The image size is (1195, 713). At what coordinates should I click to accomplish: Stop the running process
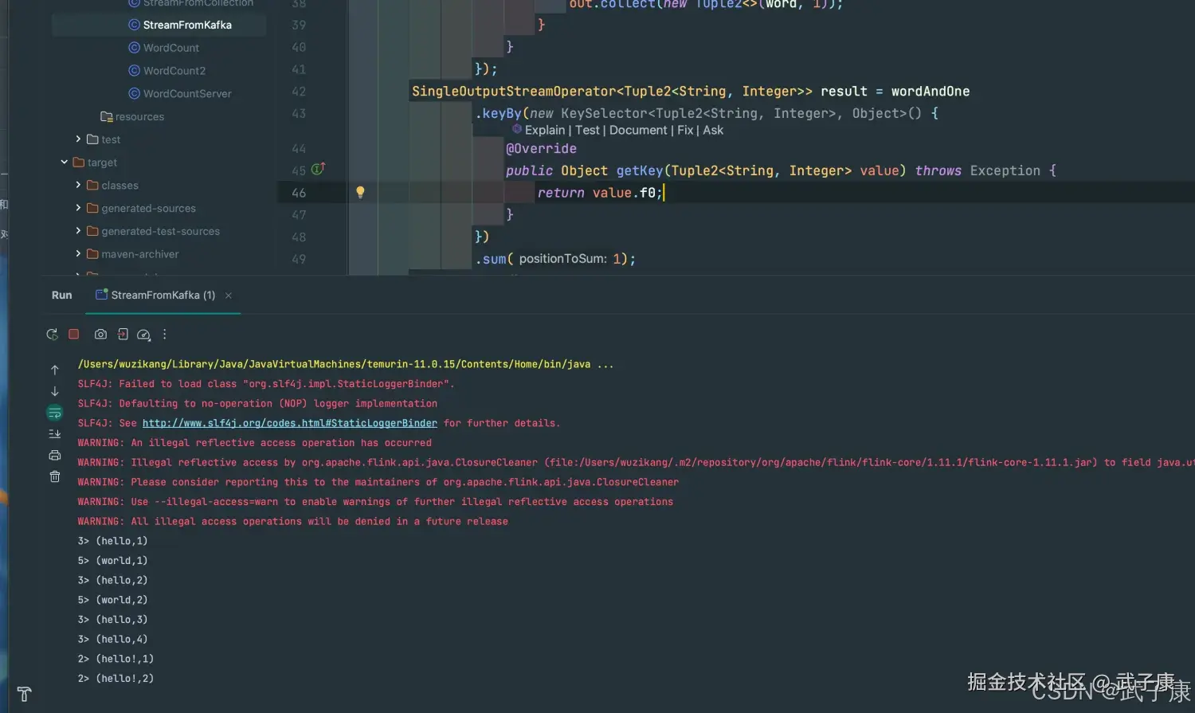(74, 335)
